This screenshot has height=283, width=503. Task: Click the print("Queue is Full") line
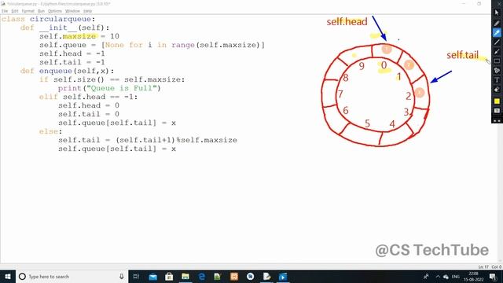pos(109,88)
